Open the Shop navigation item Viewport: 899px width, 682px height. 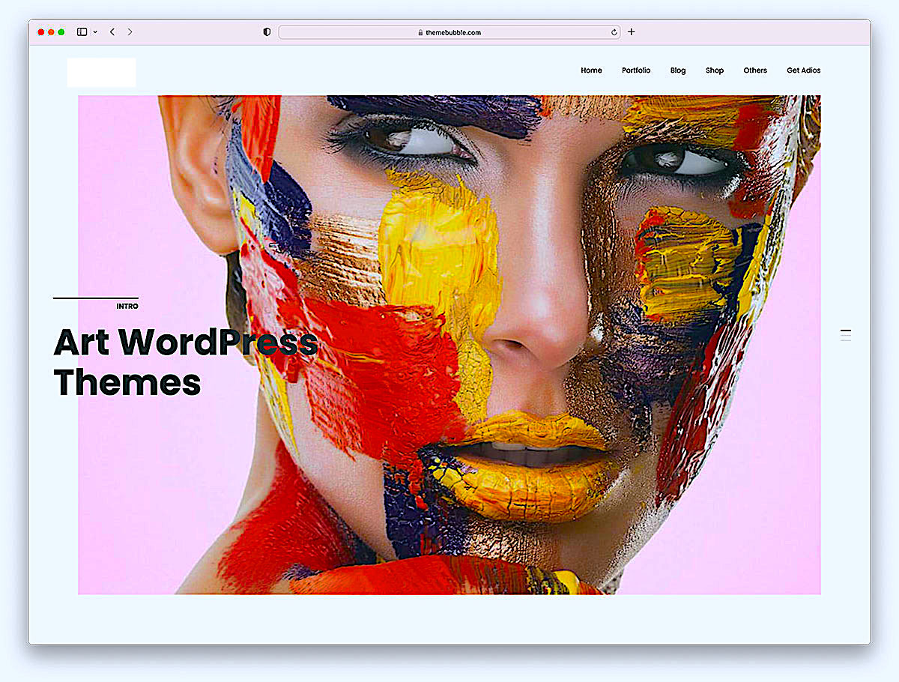[x=715, y=70]
